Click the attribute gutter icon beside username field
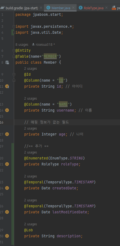The width and height of the screenshot is (120, 246). [x=7, y=110]
